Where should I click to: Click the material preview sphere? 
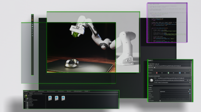[151, 81]
